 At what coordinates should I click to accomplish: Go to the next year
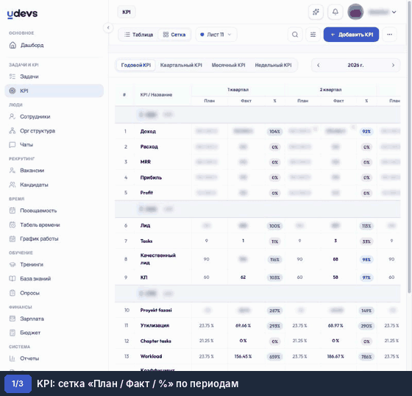pyautogui.click(x=393, y=65)
